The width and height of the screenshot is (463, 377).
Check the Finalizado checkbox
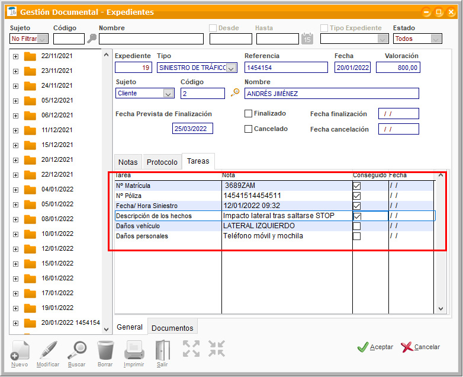tap(248, 114)
